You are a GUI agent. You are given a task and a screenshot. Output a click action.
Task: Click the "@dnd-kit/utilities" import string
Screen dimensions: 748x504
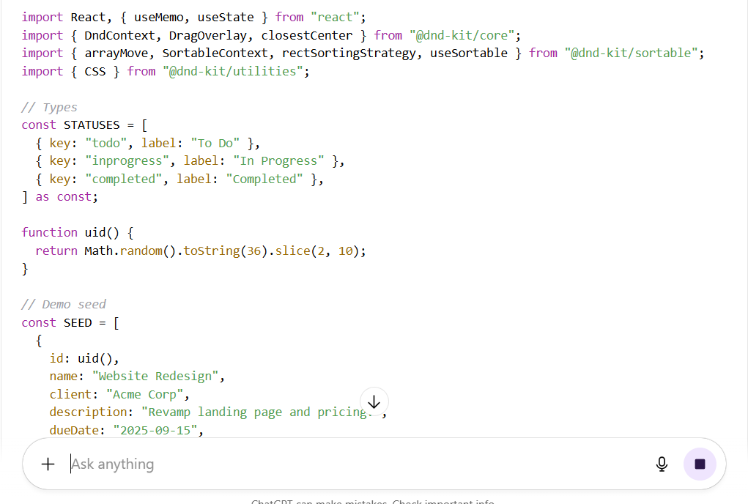tap(233, 71)
